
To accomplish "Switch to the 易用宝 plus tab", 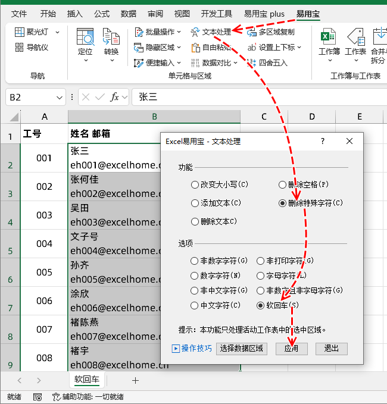I will 264,14.
